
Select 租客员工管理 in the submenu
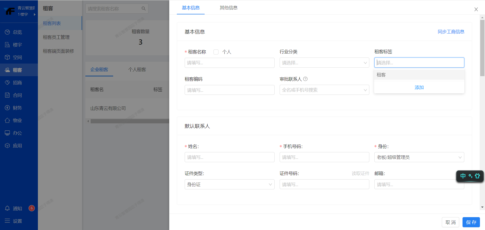click(56, 37)
